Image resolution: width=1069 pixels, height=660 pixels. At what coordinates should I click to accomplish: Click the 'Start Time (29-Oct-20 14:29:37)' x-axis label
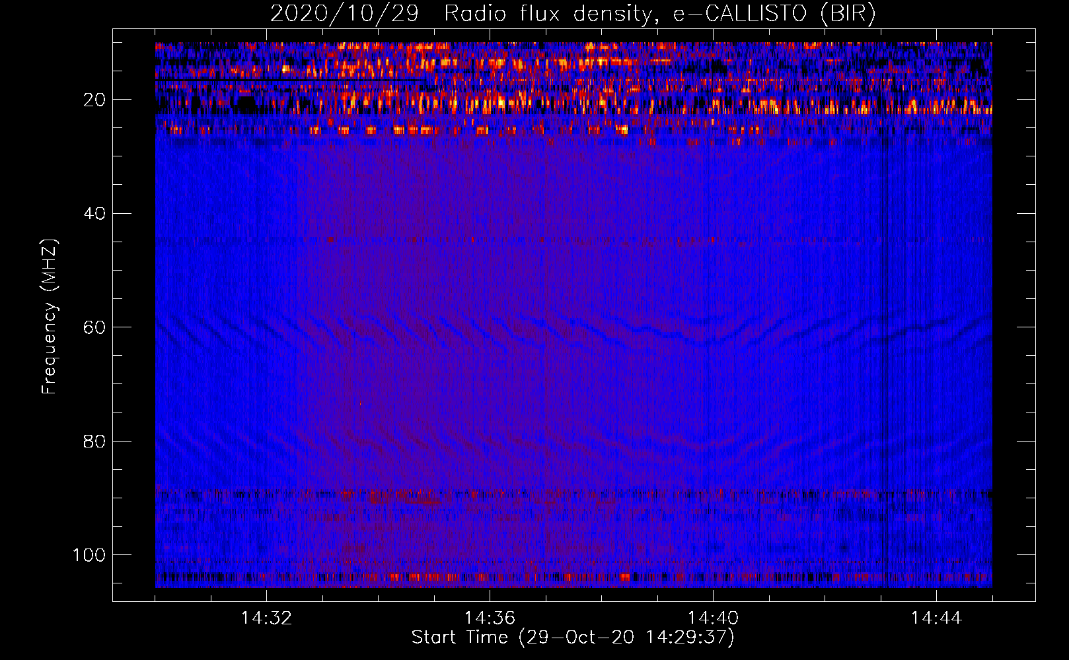pos(573,638)
